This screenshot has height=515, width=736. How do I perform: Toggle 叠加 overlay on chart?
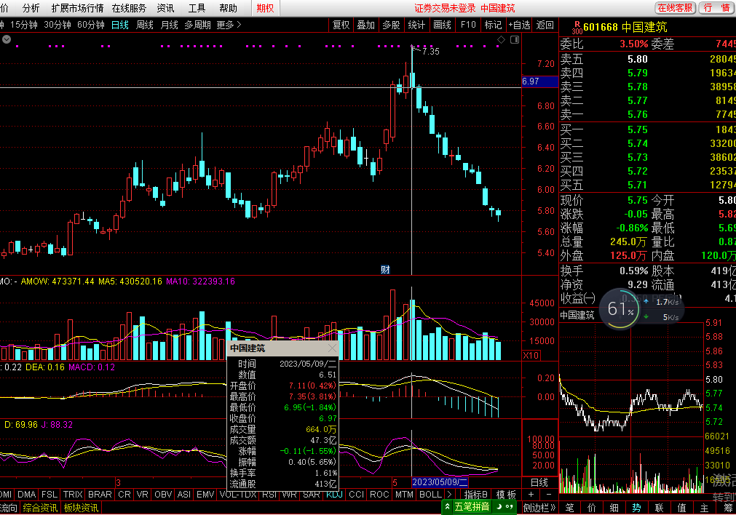[x=365, y=25]
